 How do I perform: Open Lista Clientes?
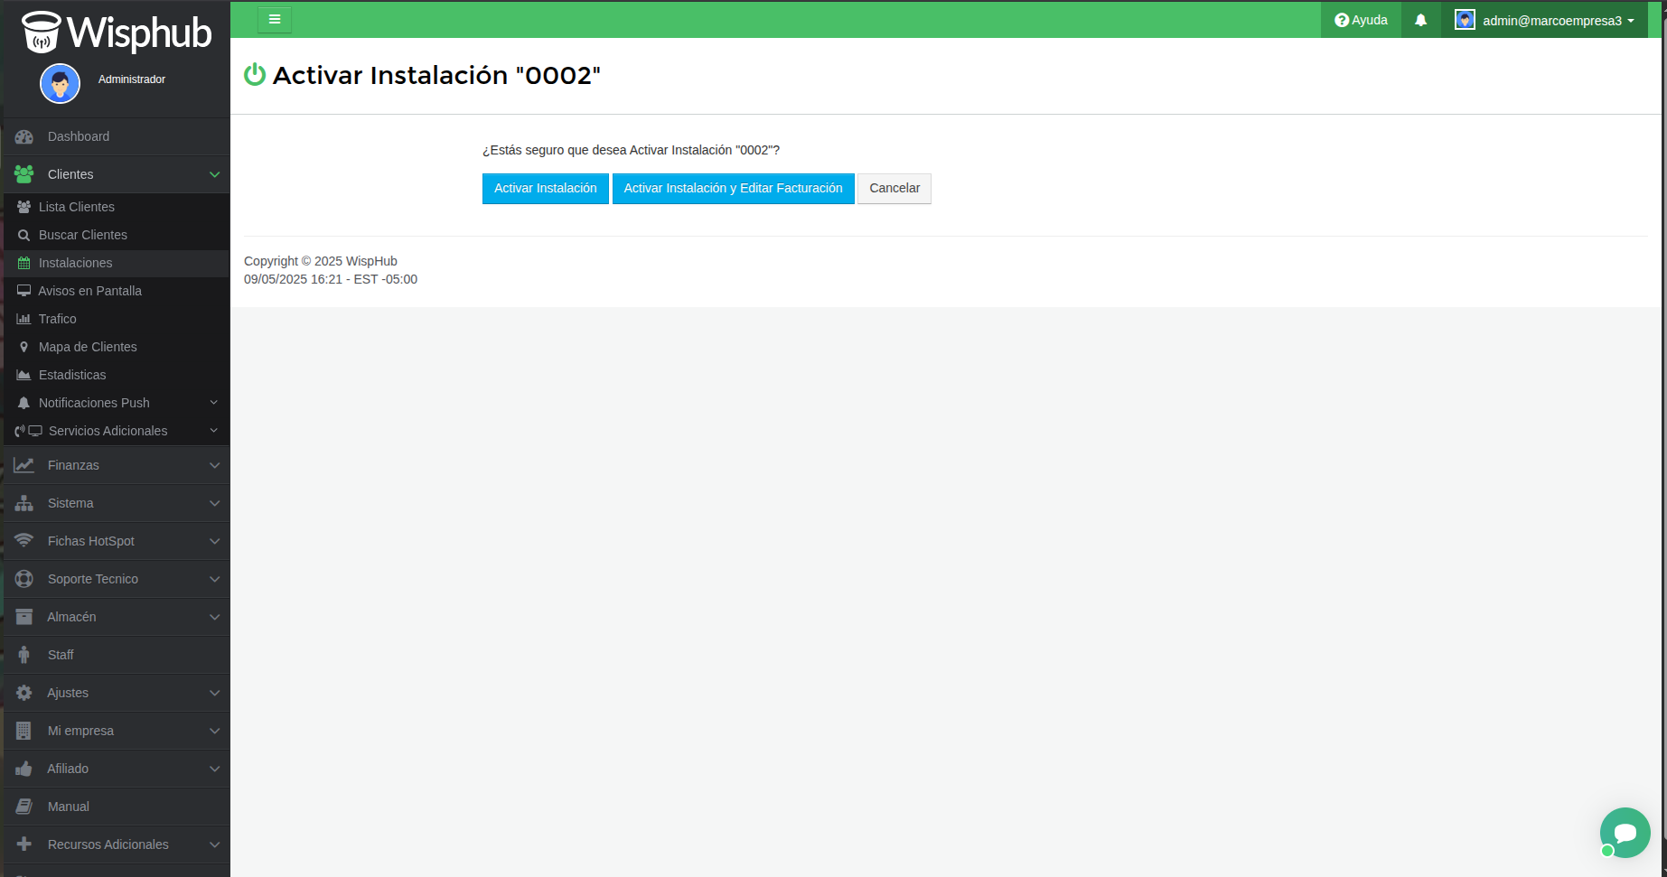click(x=117, y=207)
